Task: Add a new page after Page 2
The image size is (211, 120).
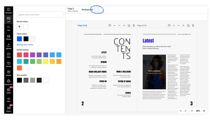Action: [124, 25]
